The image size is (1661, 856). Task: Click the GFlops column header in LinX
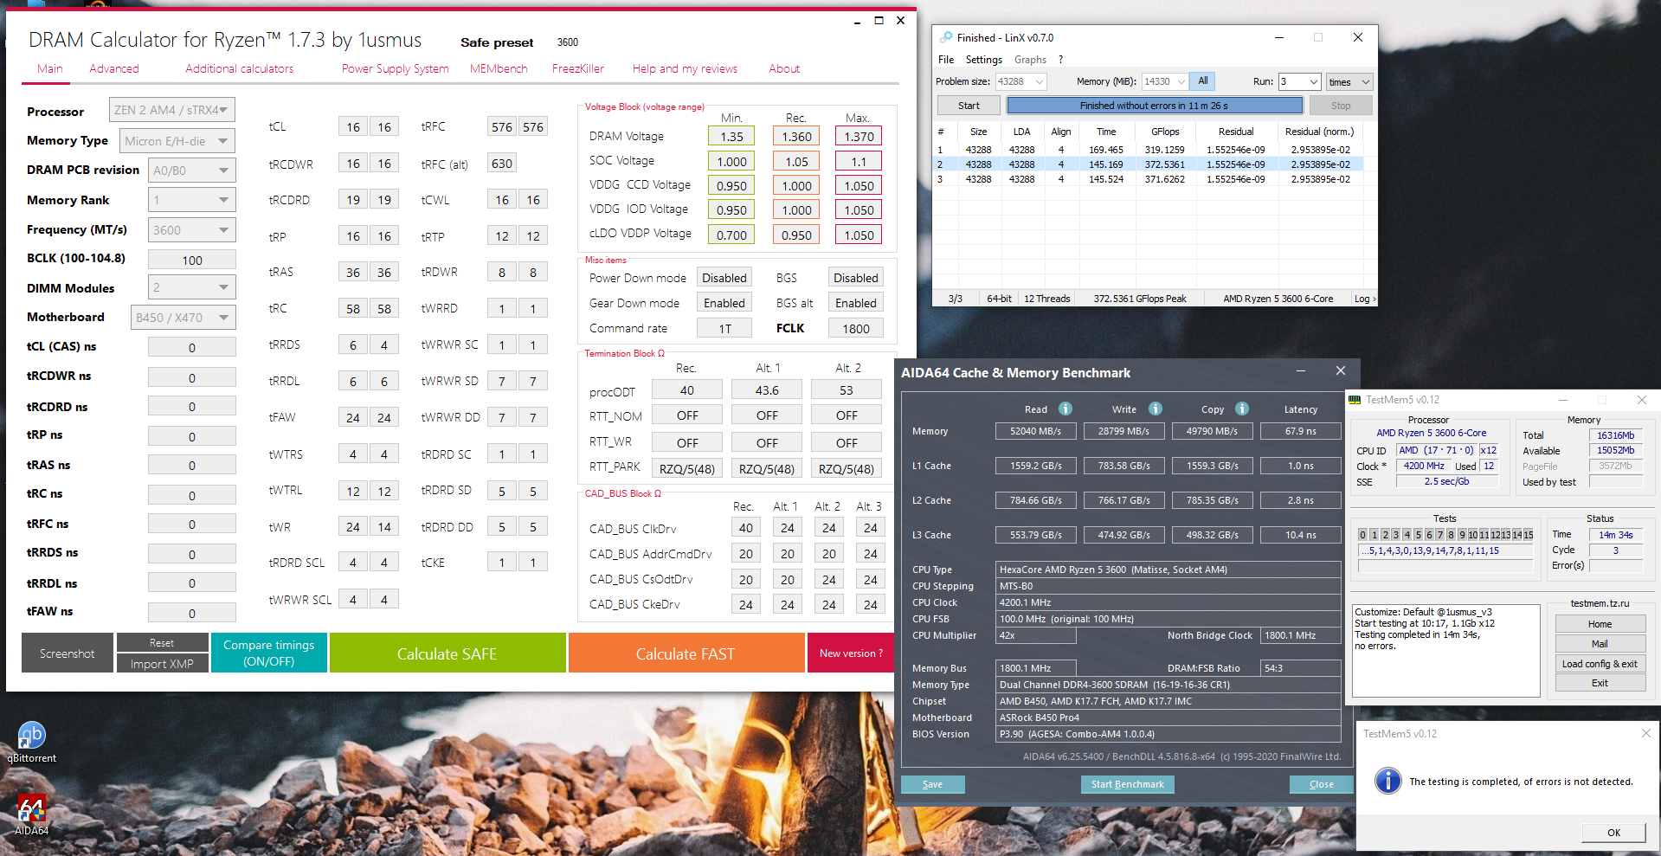coord(1165,132)
